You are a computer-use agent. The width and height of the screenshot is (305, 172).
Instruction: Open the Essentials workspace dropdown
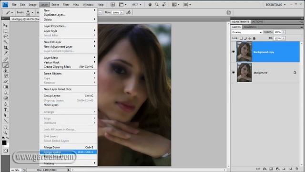click(x=275, y=4)
